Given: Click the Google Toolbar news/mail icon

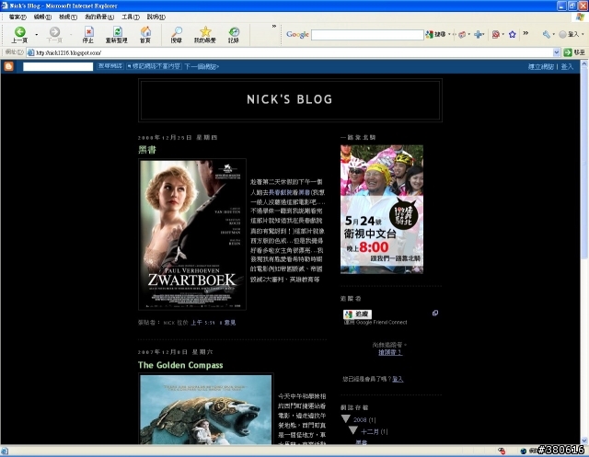Looking at the screenshot, I should [x=462, y=35].
